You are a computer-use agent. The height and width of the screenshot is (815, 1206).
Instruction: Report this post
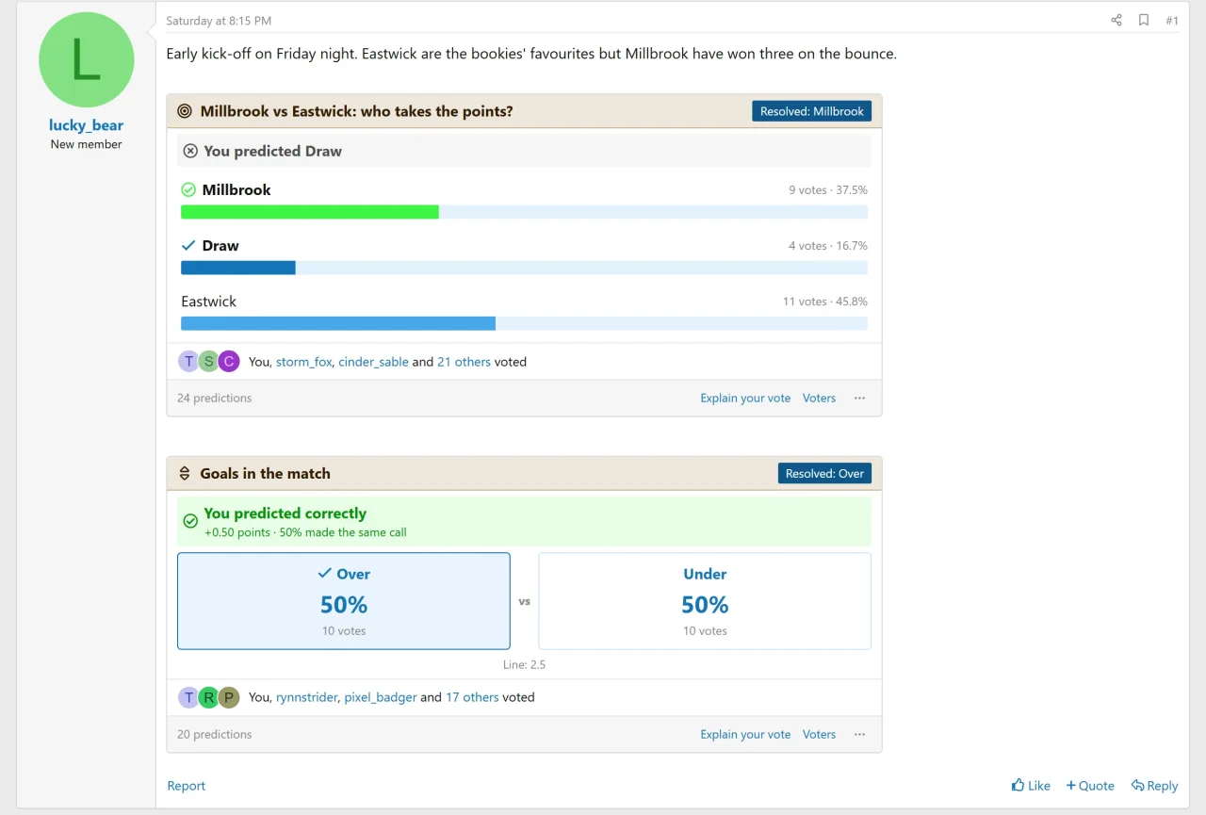pyautogui.click(x=186, y=786)
